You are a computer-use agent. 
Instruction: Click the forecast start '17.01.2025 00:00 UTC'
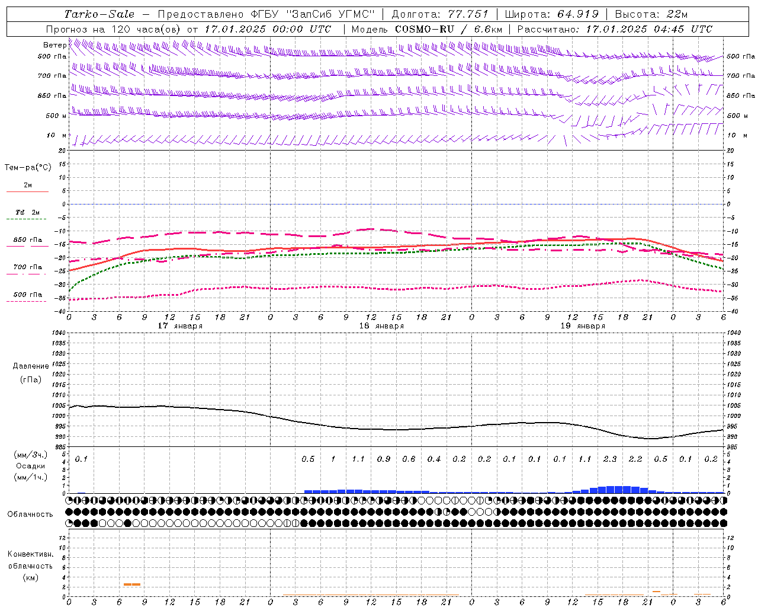(268, 29)
